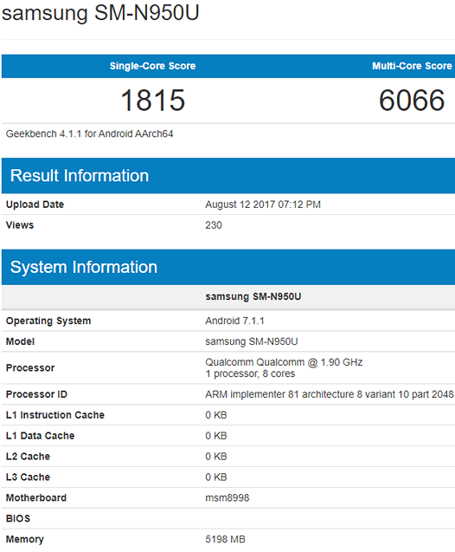Screen dimensions: 455x552
Task: Select the 5198 MB memory value
Action: (225, 540)
